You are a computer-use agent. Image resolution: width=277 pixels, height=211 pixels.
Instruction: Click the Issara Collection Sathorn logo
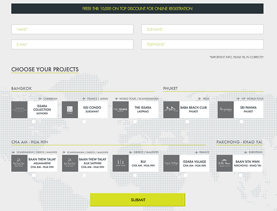click(x=19, y=110)
